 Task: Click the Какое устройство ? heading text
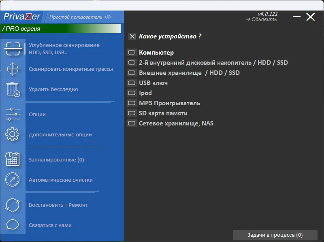[170, 36]
